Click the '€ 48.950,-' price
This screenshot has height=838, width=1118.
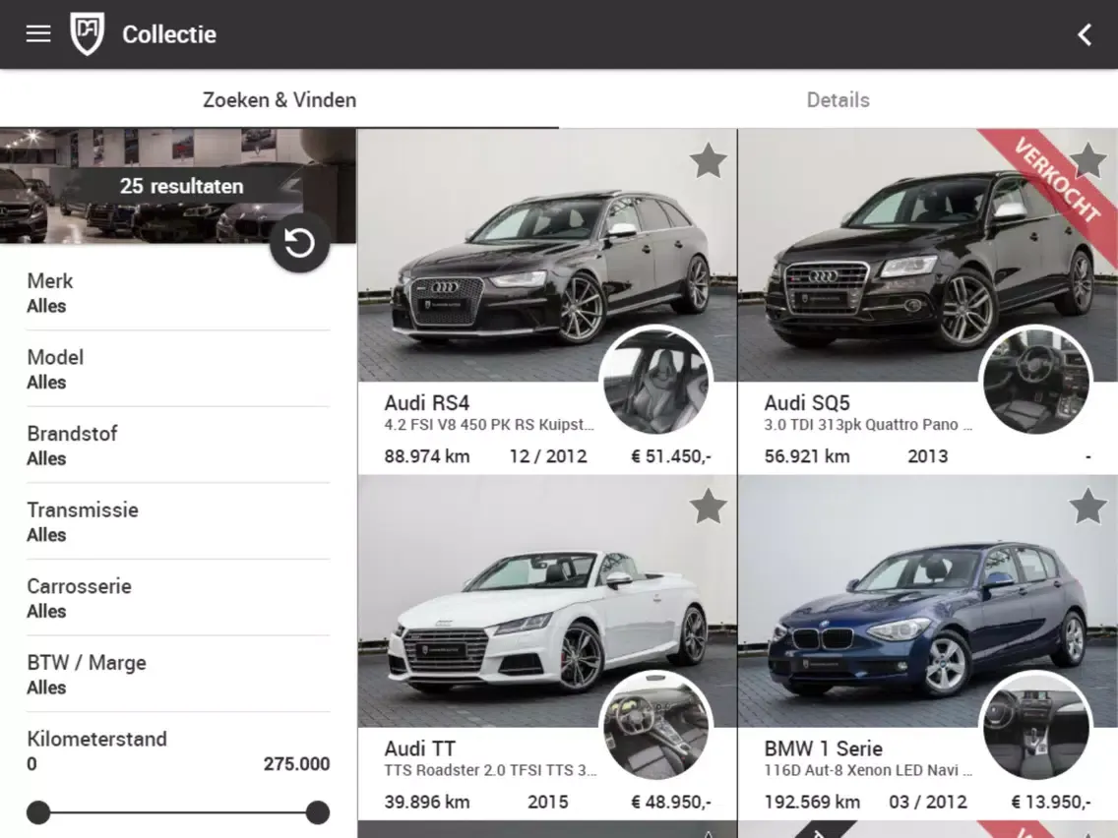pyautogui.click(x=671, y=802)
